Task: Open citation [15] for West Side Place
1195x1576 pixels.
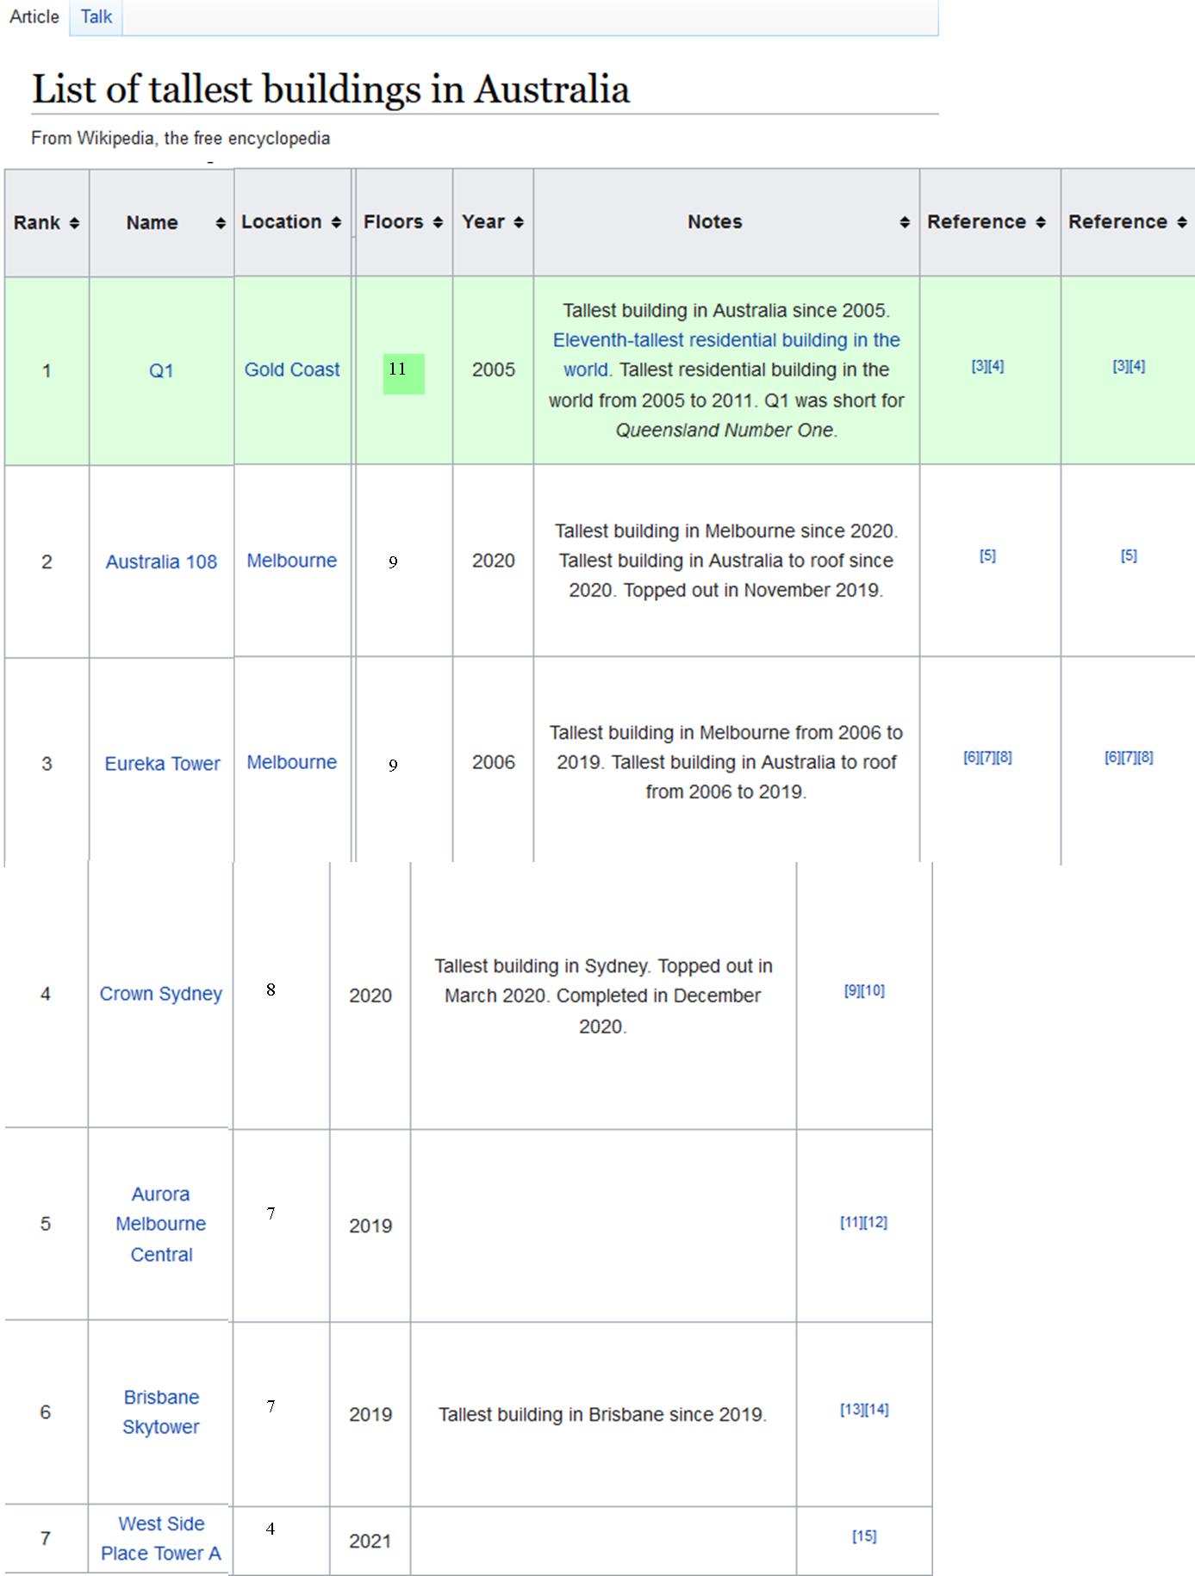Action: tap(864, 1536)
